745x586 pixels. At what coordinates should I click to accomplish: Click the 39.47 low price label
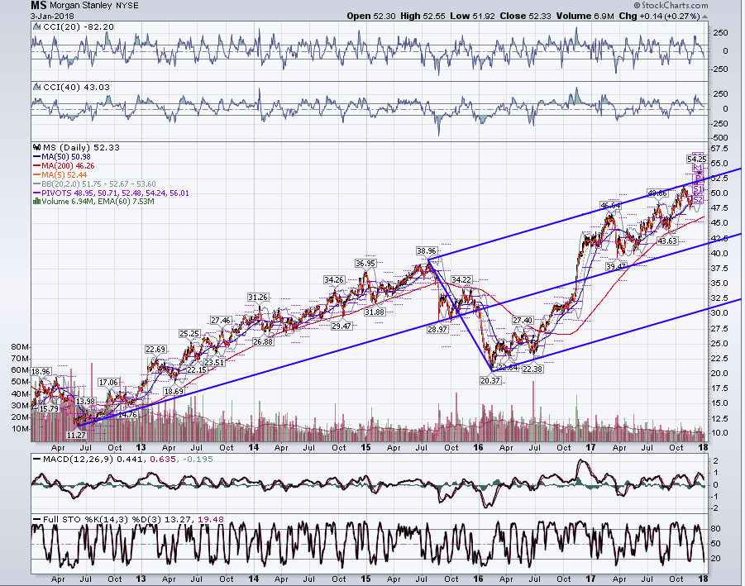(616, 267)
